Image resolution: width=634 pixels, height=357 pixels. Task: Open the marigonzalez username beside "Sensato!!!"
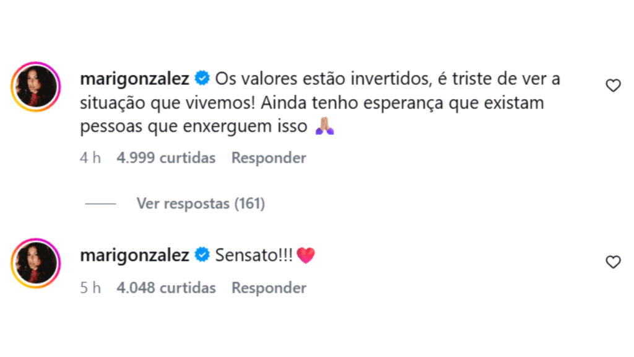[135, 255]
